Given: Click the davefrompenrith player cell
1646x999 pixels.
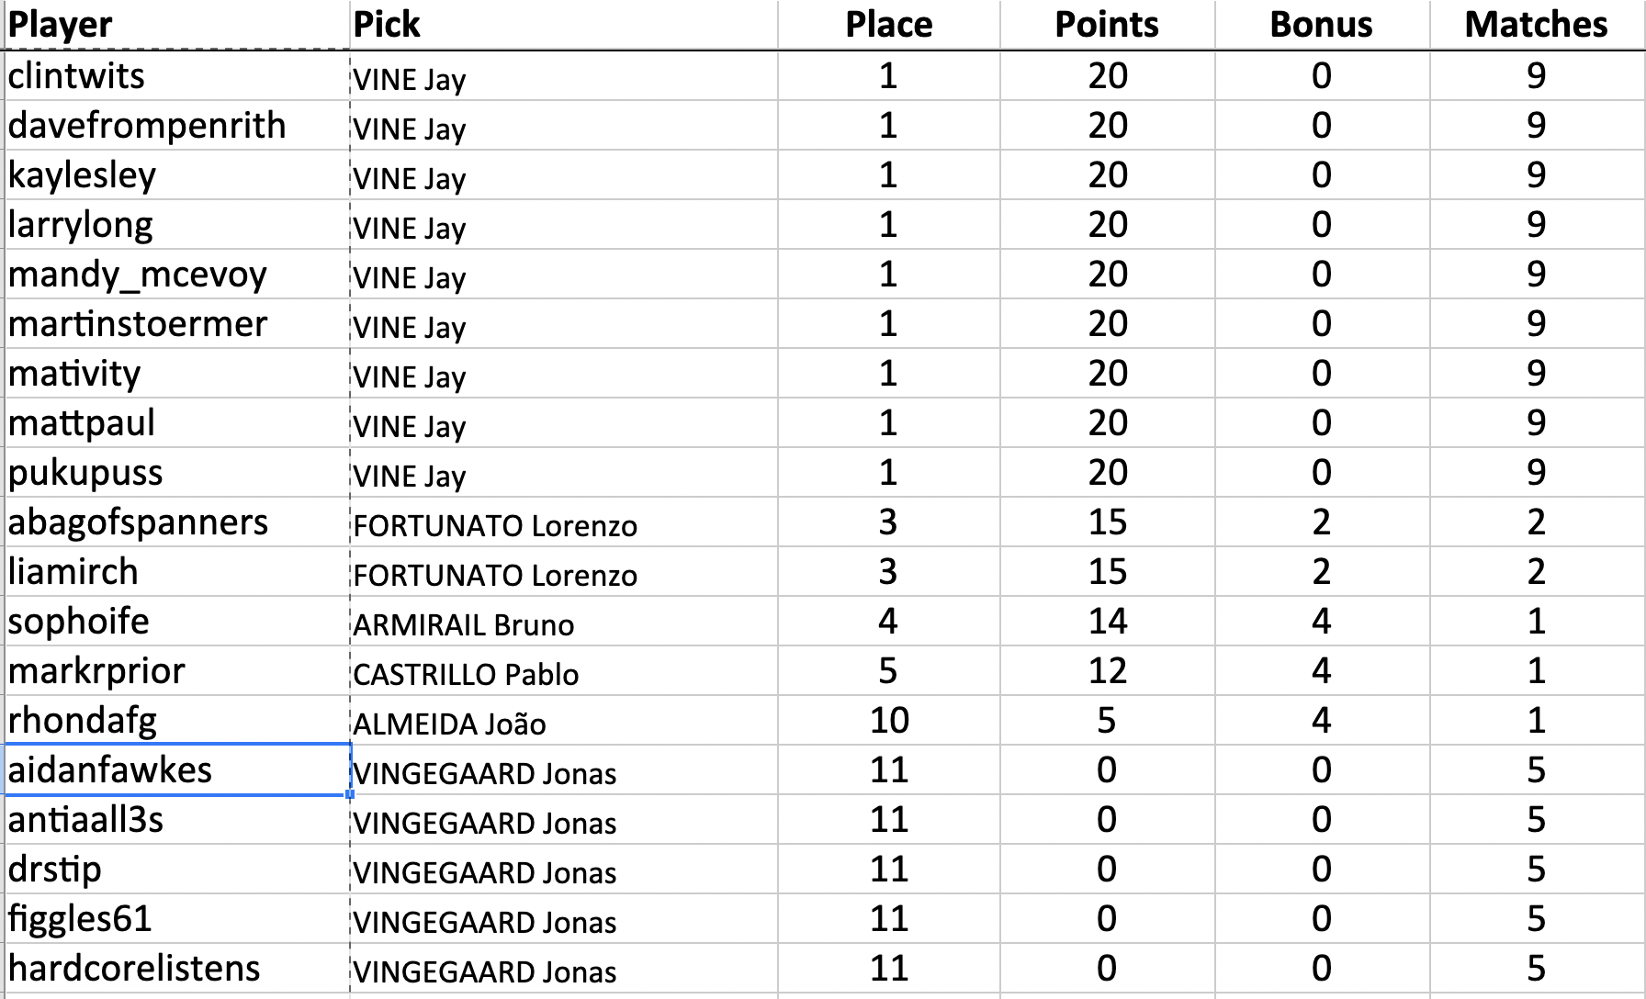Looking at the screenshot, I should (147, 125).
